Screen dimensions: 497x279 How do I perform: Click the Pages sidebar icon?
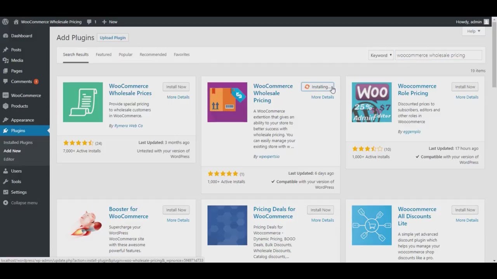[x=5, y=71]
